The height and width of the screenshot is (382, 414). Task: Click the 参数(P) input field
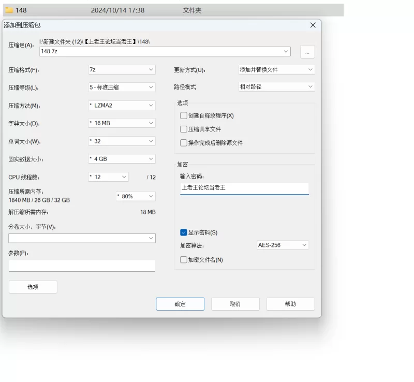(82, 266)
